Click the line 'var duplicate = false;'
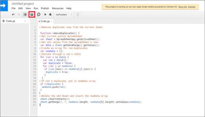Screen dimensions: 205x117 point(58,63)
